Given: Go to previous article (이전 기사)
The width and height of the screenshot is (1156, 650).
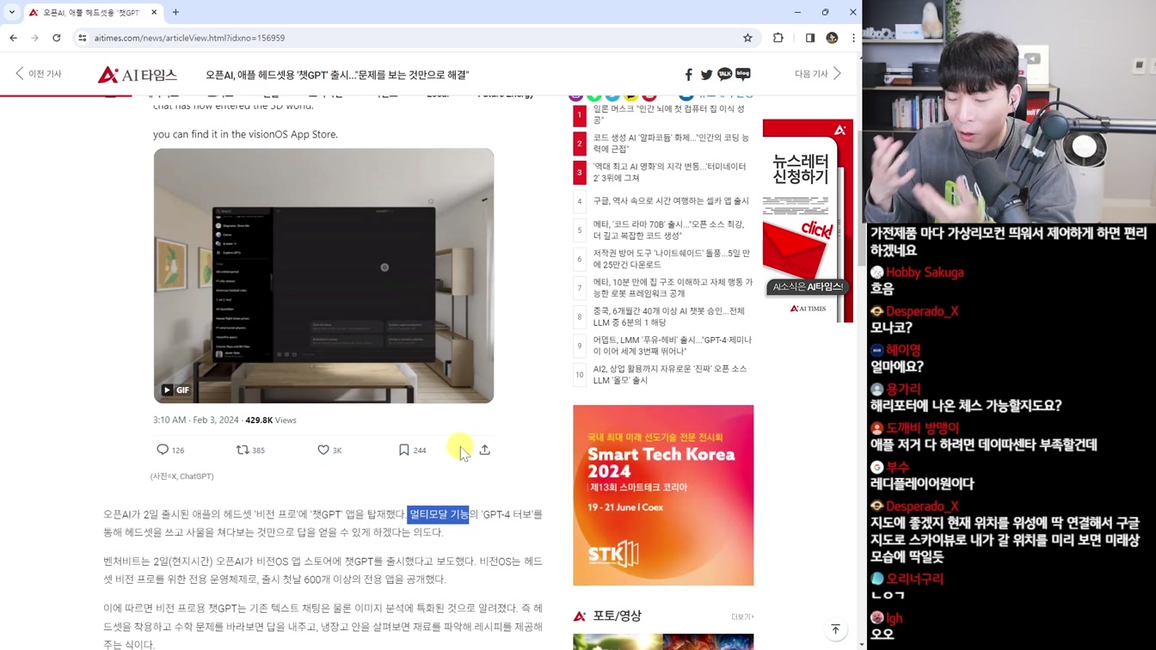Looking at the screenshot, I should 39,74.
